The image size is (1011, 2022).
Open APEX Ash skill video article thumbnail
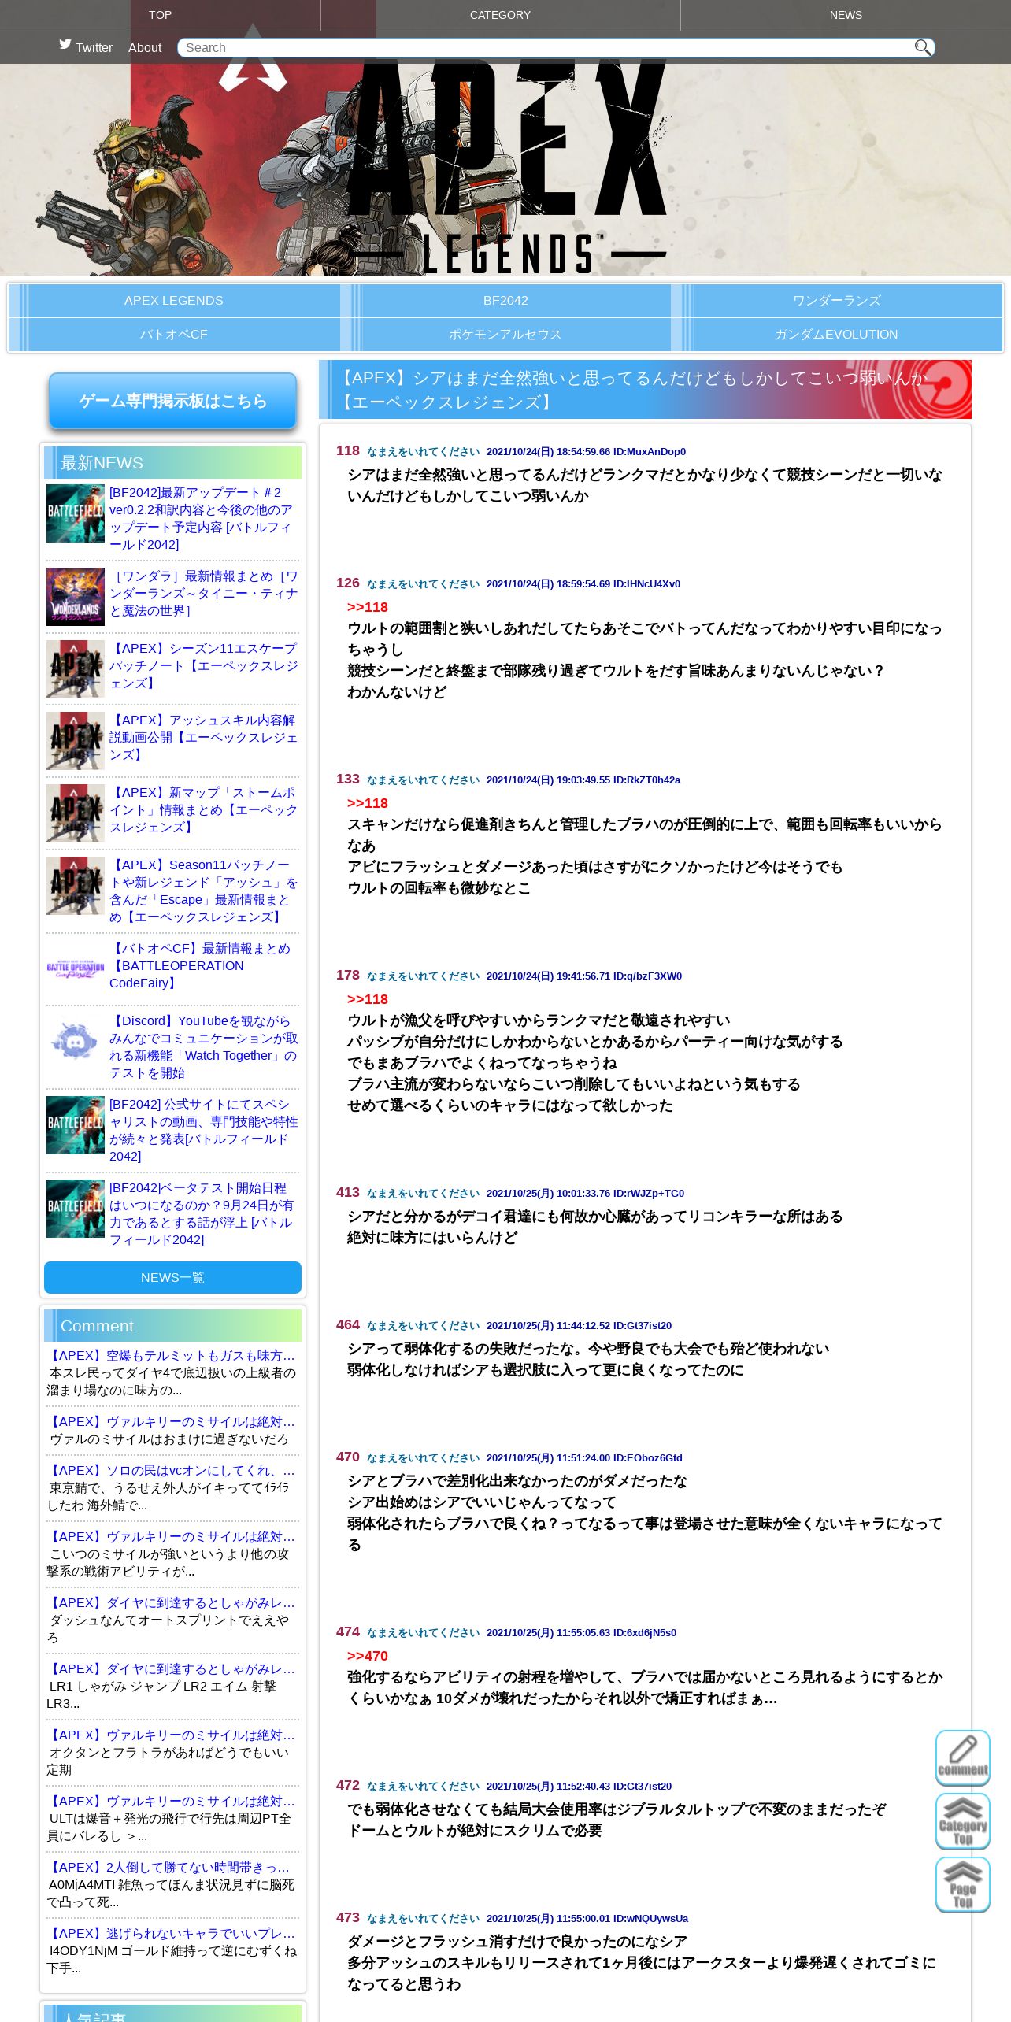pos(76,741)
